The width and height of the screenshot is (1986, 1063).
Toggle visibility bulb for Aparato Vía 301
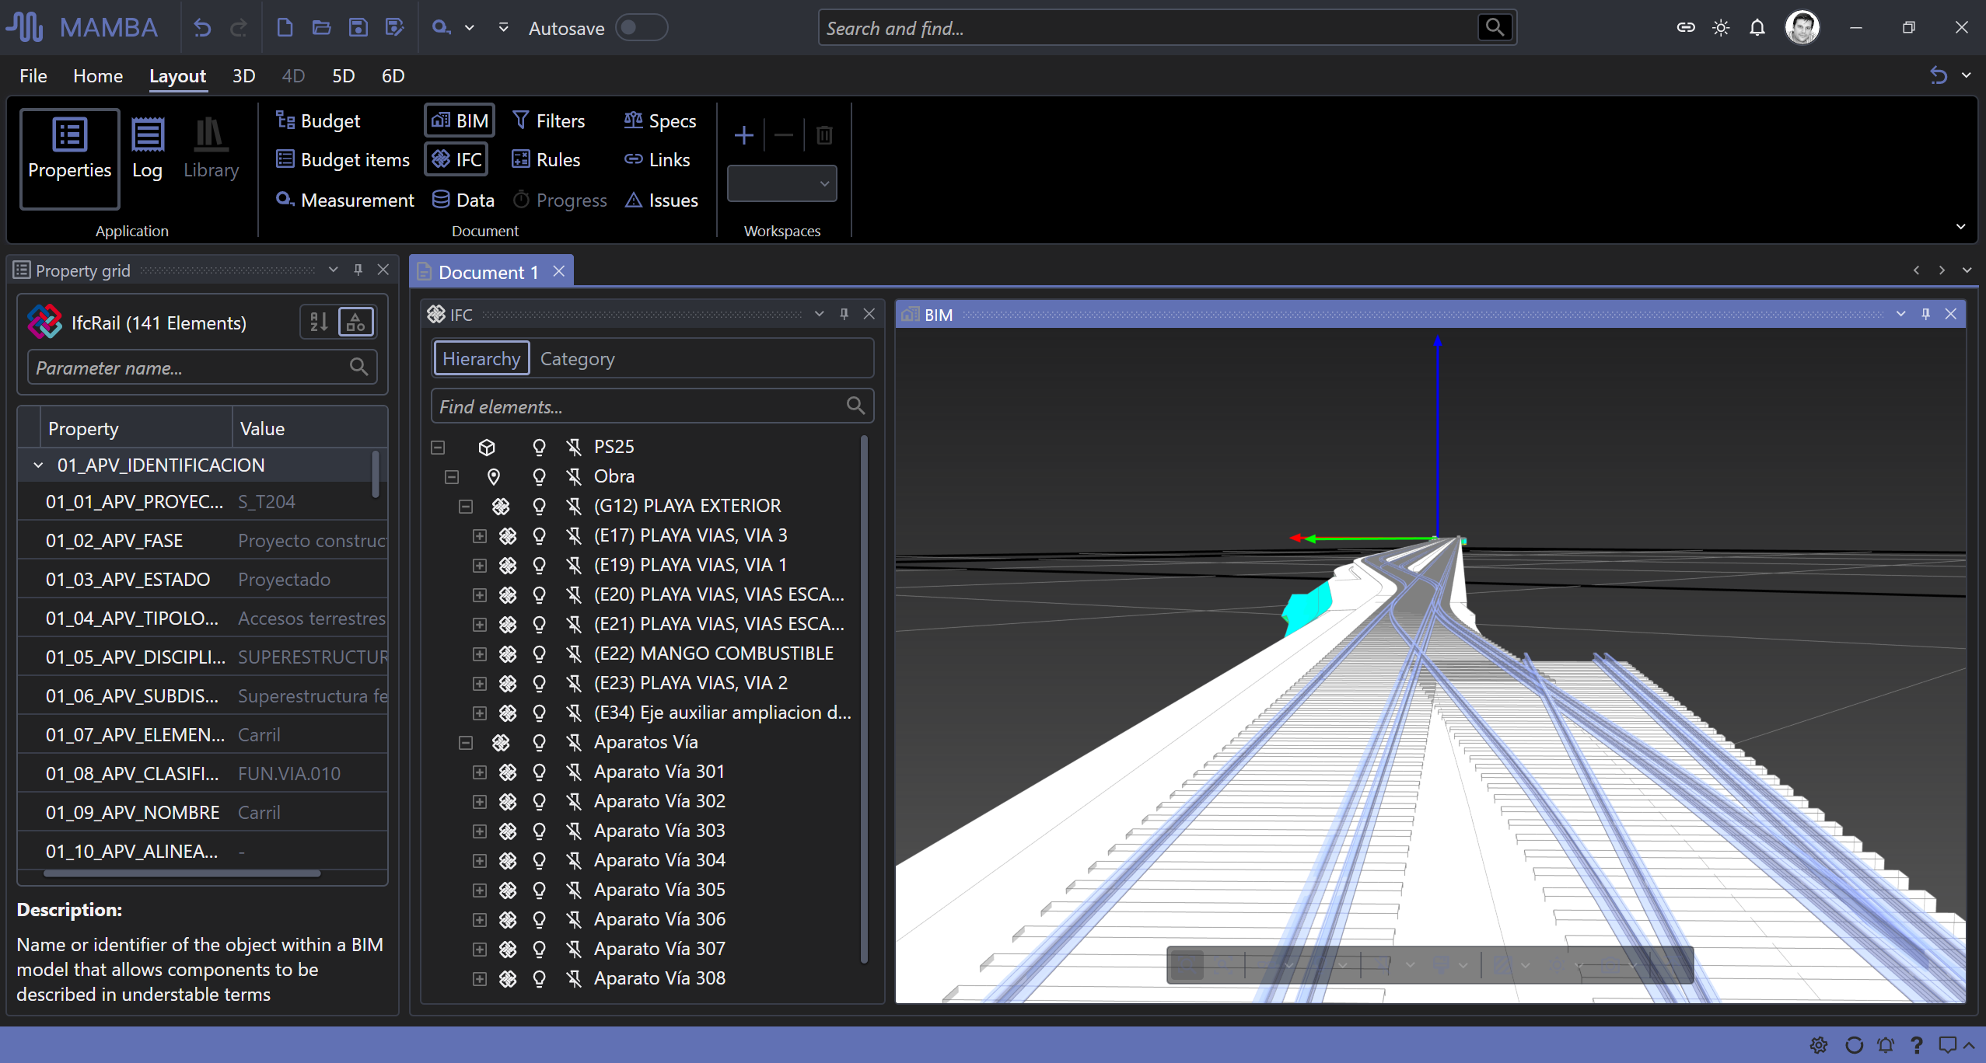539,772
